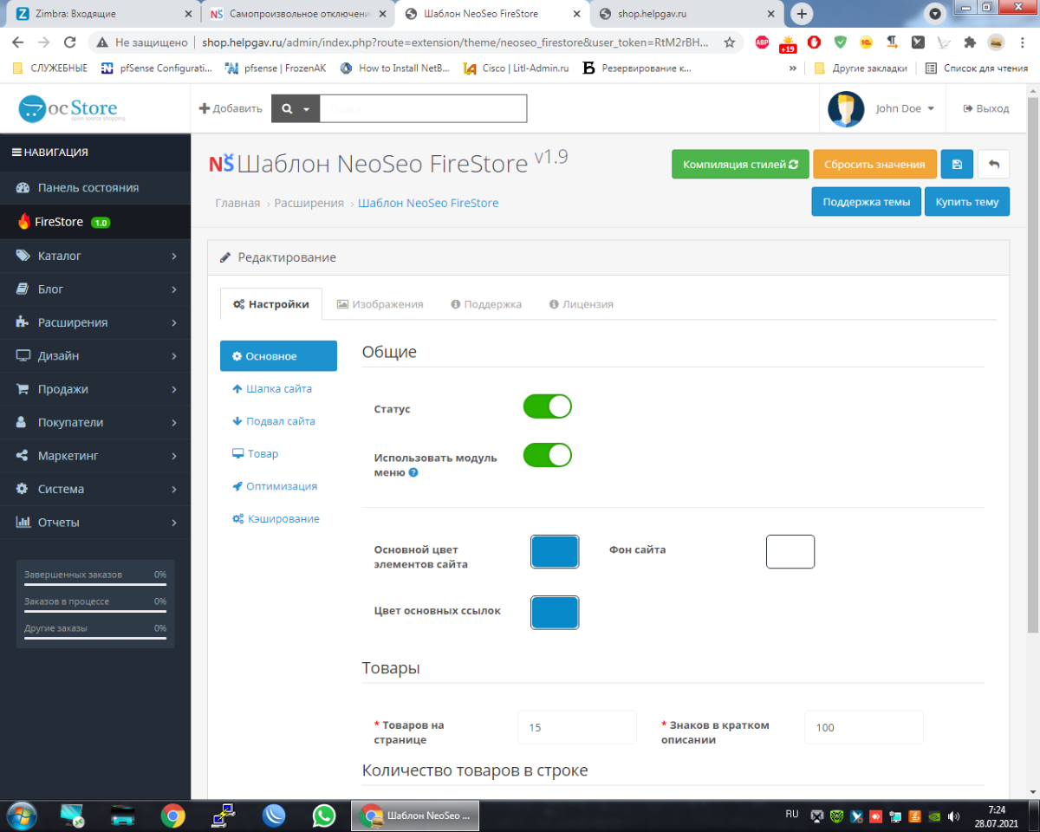
Task: Open the 'Фон сайта' color swatch
Action: [790, 552]
